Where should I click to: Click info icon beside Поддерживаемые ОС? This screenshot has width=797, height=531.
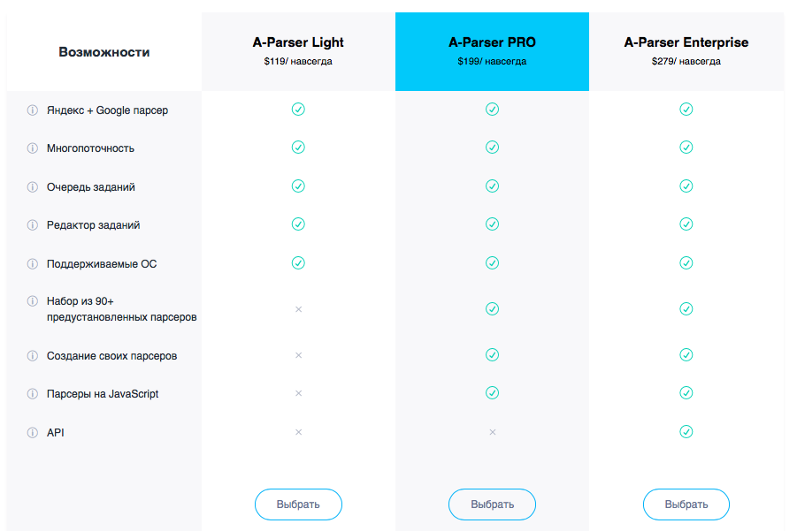pos(33,264)
